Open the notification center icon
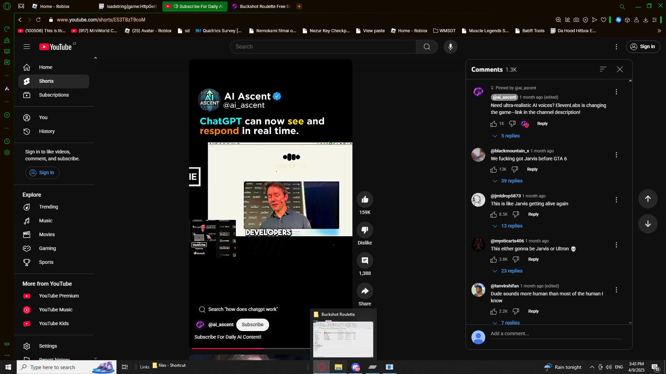The height and width of the screenshot is (374, 666). tap(655, 367)
